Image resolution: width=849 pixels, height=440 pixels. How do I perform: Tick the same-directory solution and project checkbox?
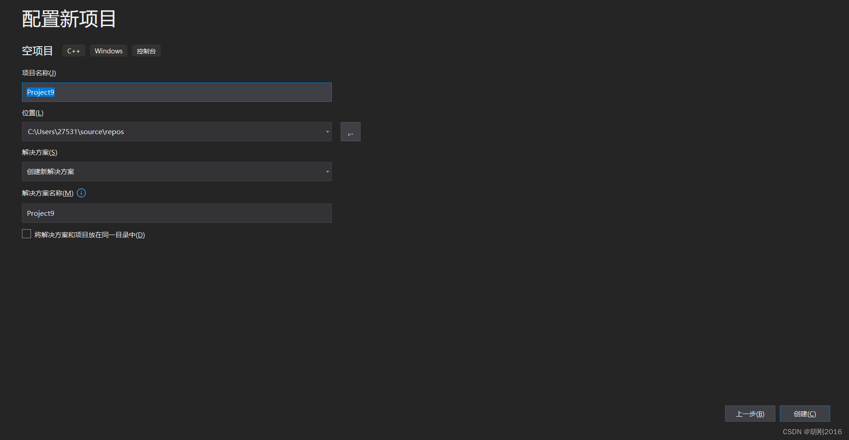pos(26,234)
